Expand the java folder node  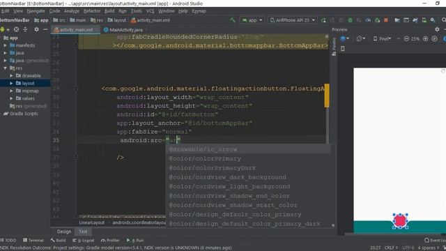pyautogui.click(x=5, y=53)
